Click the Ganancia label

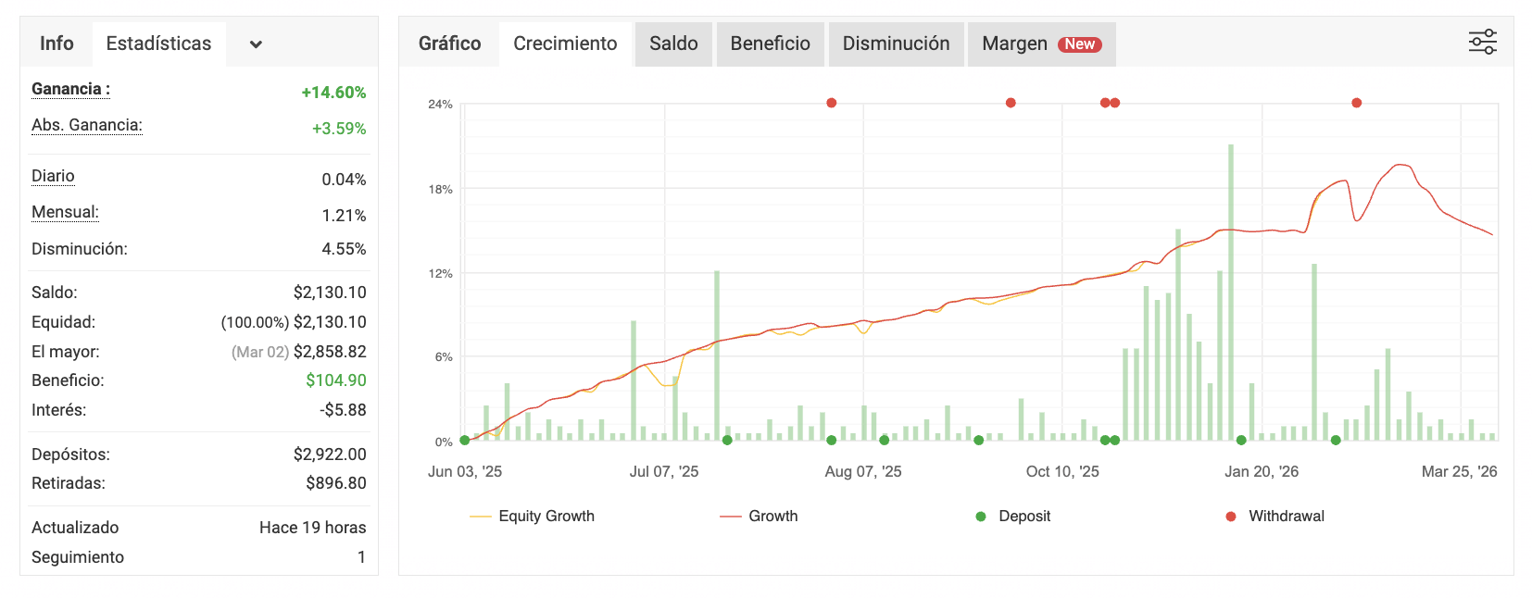click(70, 89)
